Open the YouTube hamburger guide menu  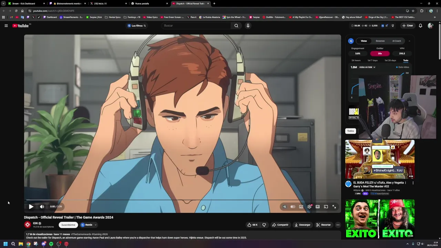pyautogui.click(x=6, y=25)
